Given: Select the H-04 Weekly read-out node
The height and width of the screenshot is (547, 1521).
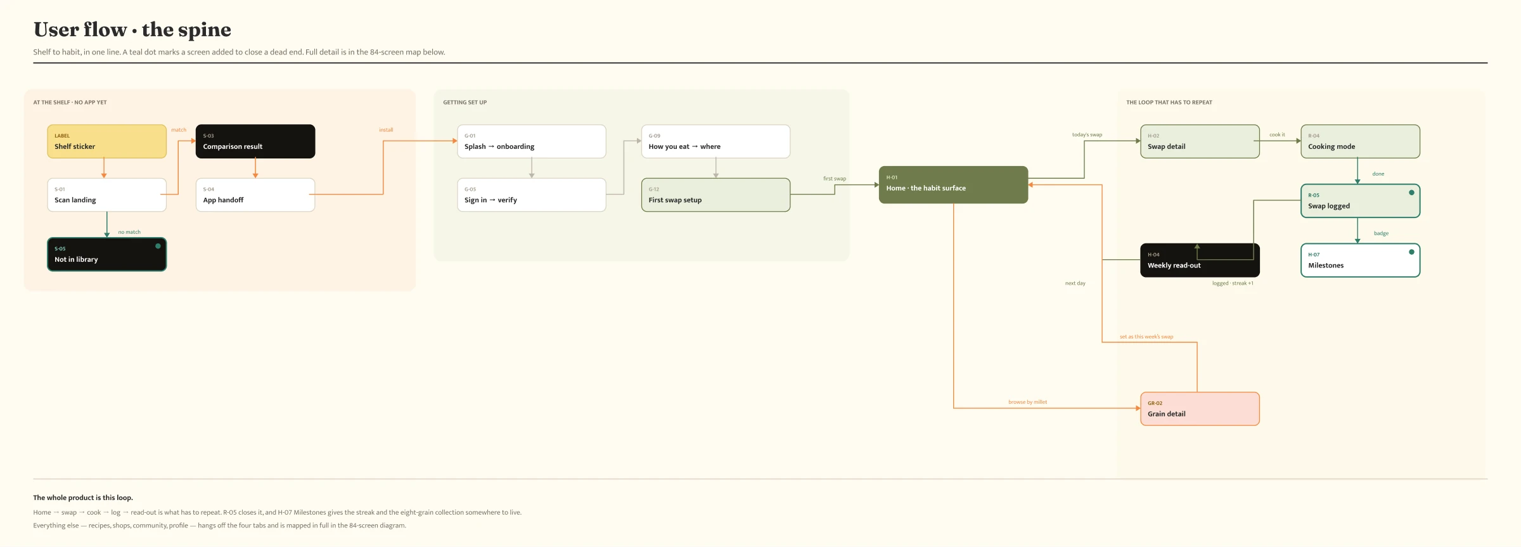Looking at the screenshot, I should tap(1200, 260).
